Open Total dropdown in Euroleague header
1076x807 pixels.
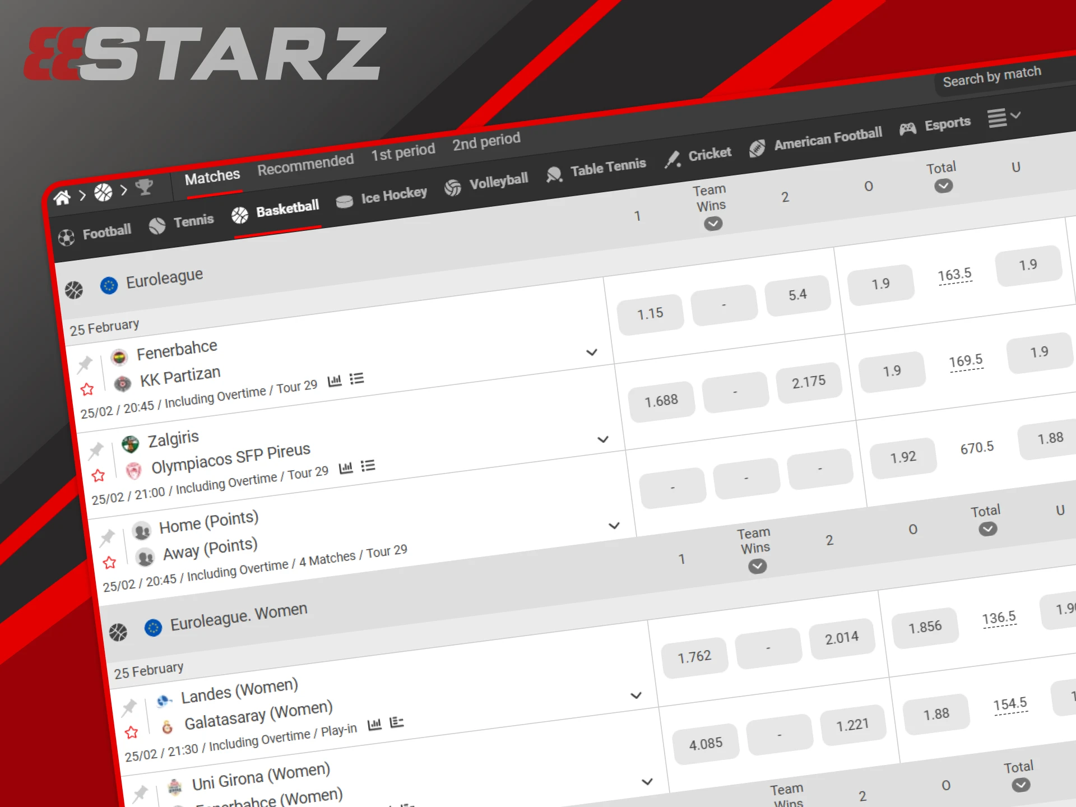coord(944,185)
